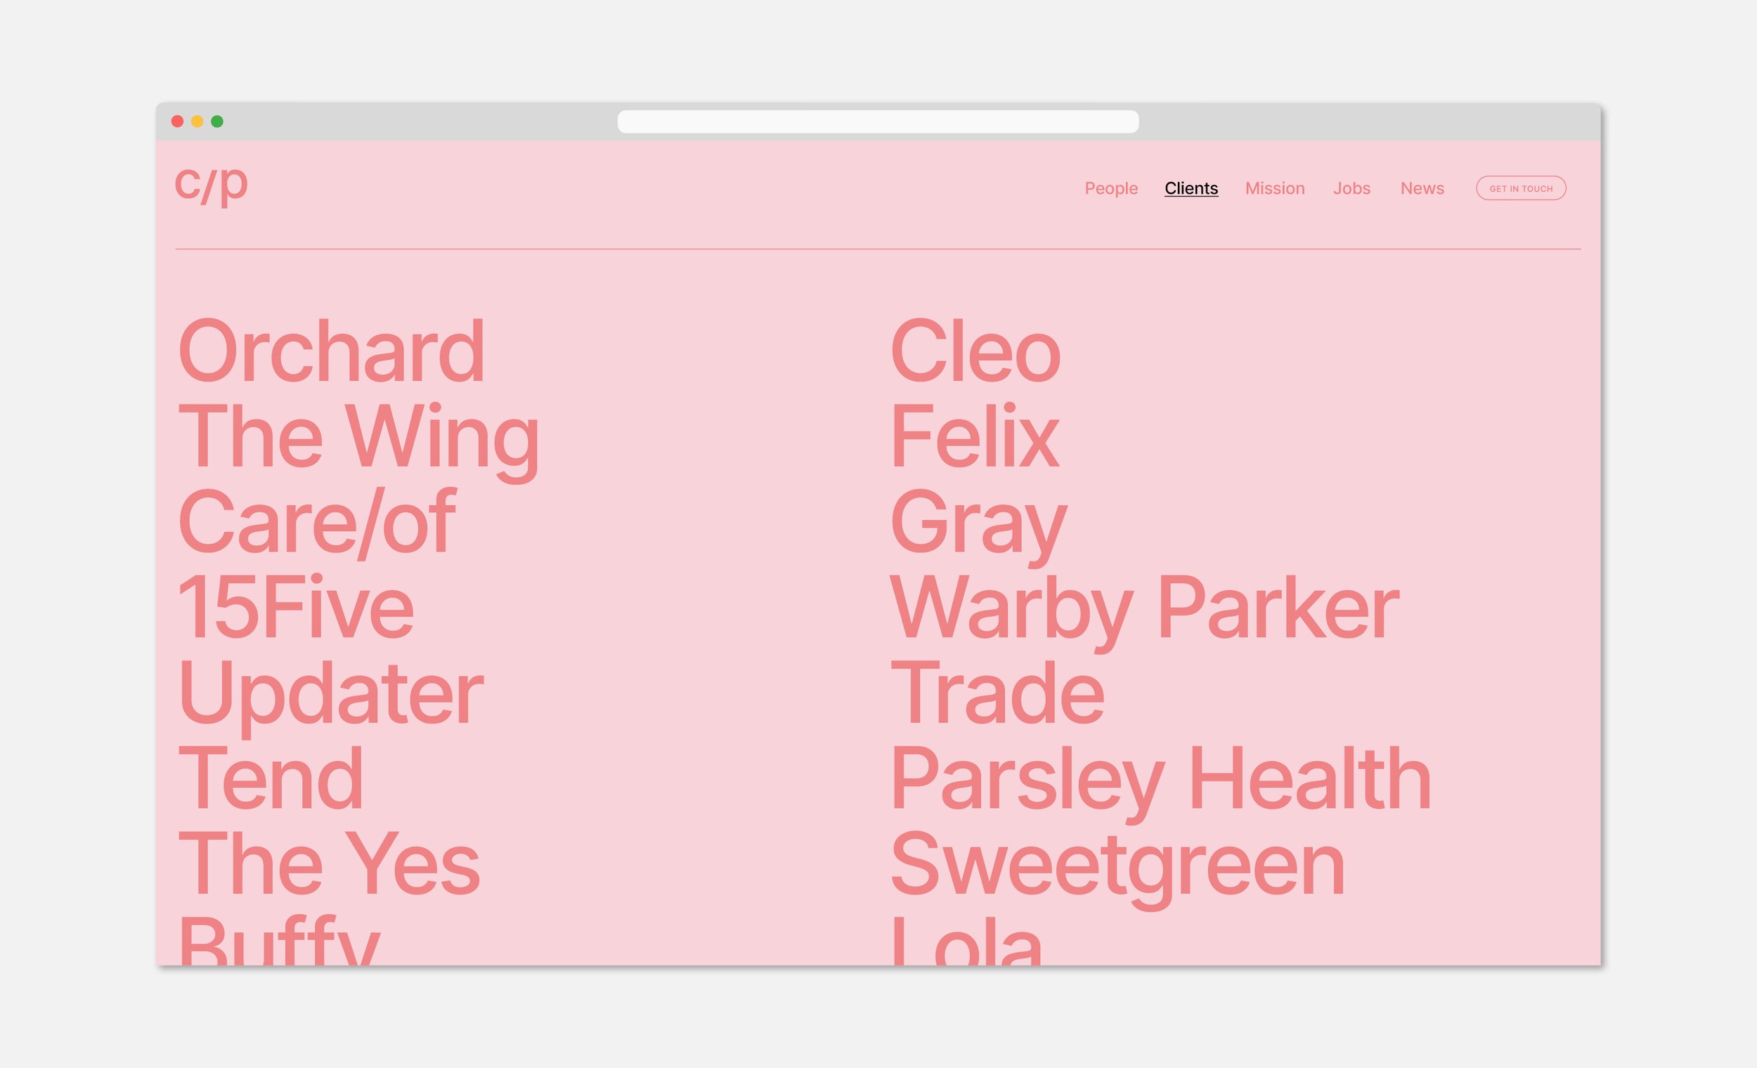Open the Updater client link
This screenshot has width=1757, height=1068.
pos(331,696)
